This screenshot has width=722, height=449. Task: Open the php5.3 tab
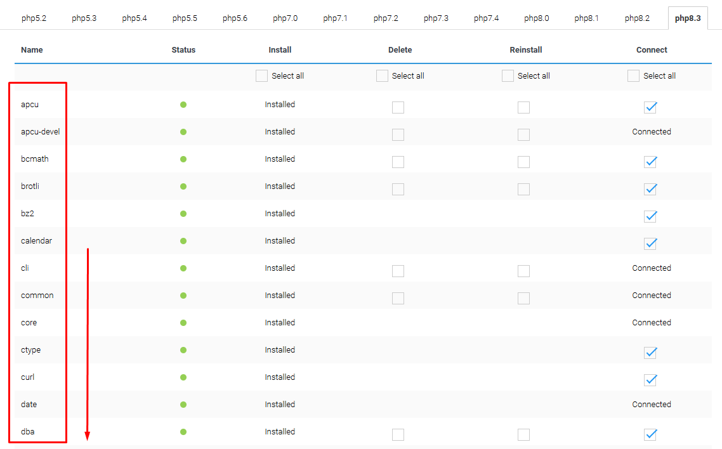(84, 18)
